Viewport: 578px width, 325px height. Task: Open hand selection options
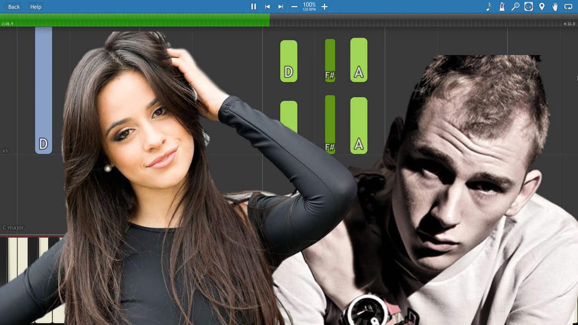pyautogui.click(x=555, y=7)
